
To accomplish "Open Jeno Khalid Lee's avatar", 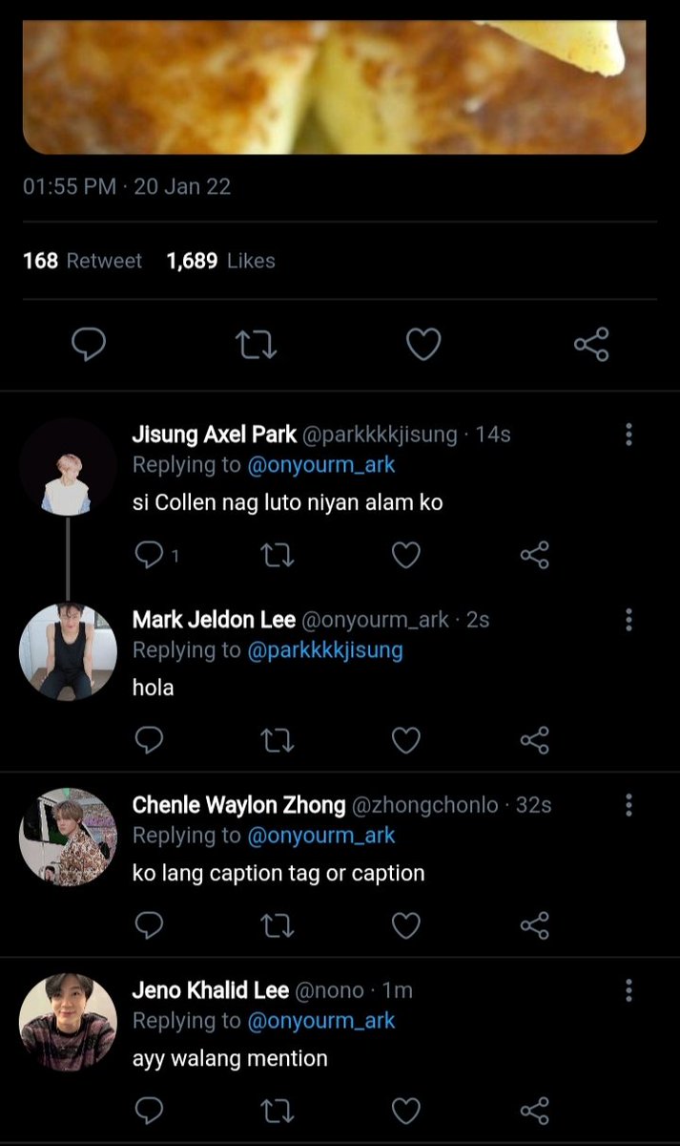I will pos(68,1022).
